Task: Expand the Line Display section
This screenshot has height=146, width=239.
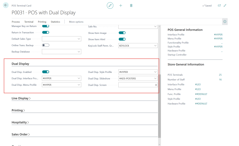Action: click(21, 98)
